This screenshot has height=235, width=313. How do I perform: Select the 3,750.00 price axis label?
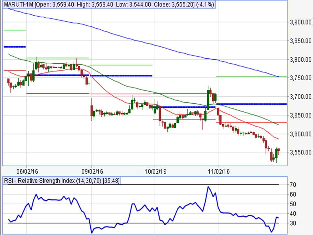click(x=301, y=78)
